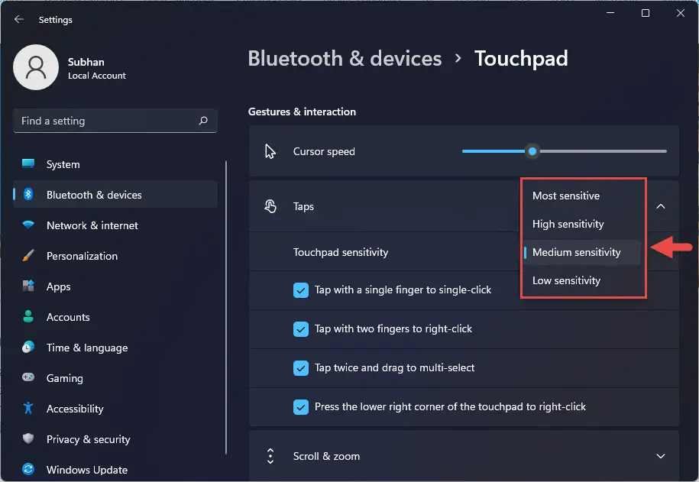Click the Subhan account name
Viewport: 699px width, 482px height.
pyautogui.click(x=86, y=62)
